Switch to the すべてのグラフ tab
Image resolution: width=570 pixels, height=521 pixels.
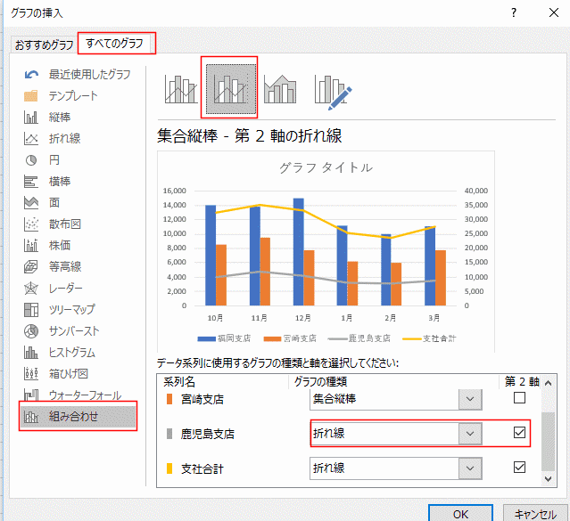[x=115, y=43]
